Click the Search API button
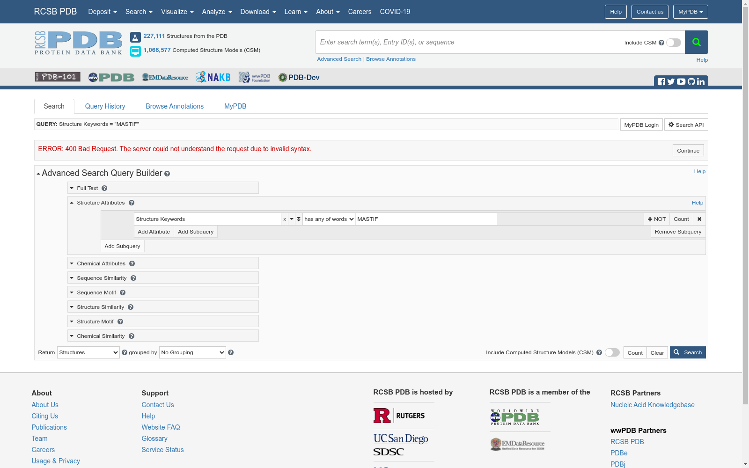Screen dimensions: 749x468 point(686,125)
